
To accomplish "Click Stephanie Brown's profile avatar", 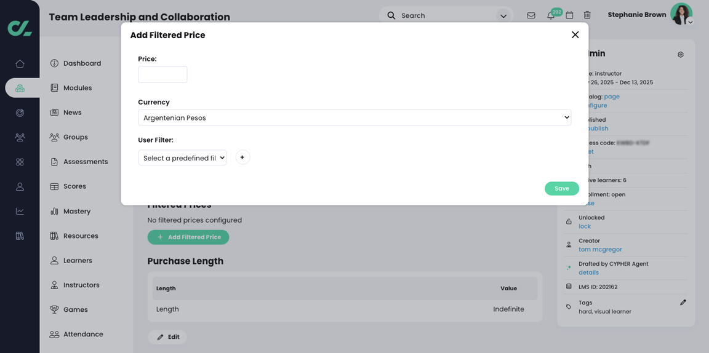I will point(681,14).
